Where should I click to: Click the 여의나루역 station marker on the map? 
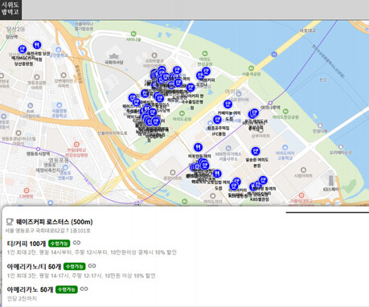[x=270, y=103]
